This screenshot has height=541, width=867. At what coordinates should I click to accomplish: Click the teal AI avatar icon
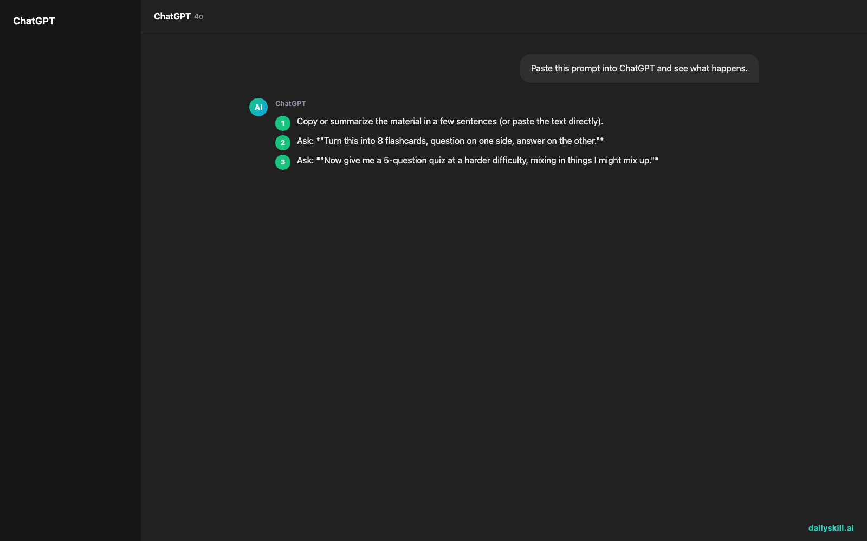pyautogui.click(x=258, y=107)
